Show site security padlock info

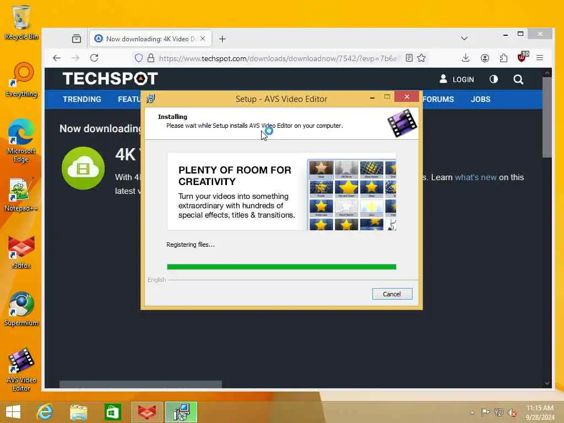point(151,58)
